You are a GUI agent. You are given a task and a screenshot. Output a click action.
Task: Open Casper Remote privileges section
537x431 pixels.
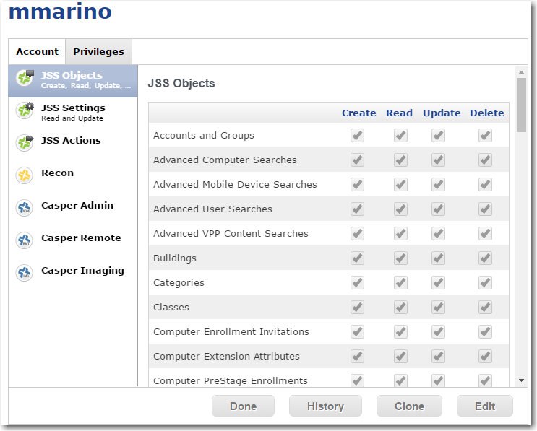tap(73, 240)
